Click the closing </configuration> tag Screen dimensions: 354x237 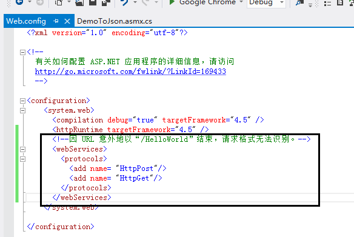point(61,226)
